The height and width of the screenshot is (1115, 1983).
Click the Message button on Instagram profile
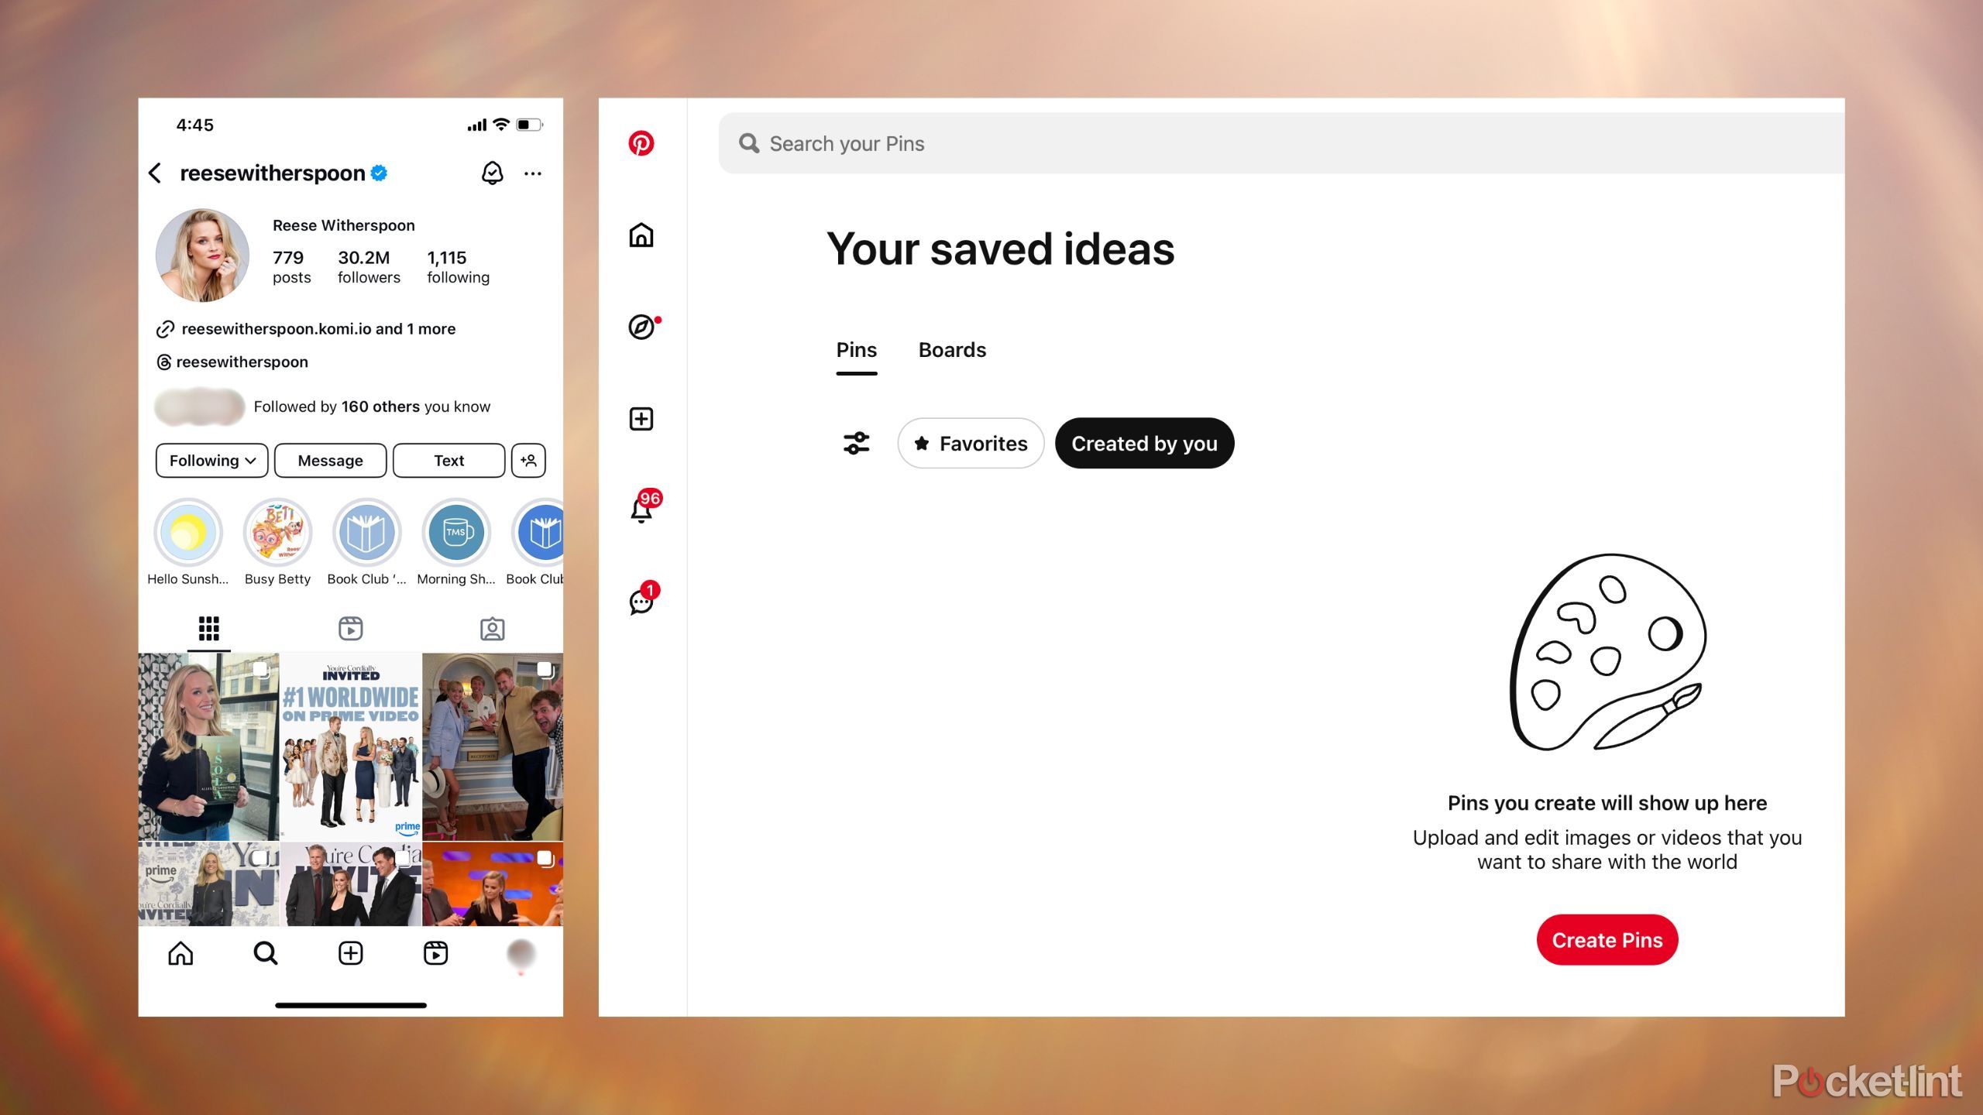click(329, 459)
